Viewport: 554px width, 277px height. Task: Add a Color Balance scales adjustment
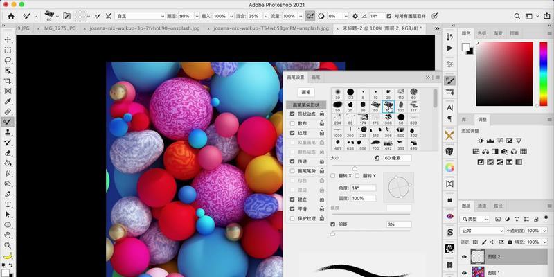[x=485, y=152]
